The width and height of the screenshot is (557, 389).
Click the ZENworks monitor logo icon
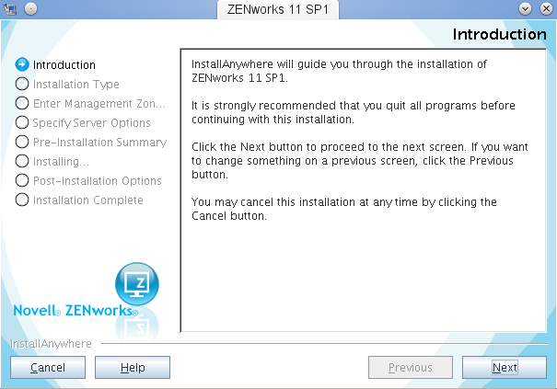coord(136,283)
